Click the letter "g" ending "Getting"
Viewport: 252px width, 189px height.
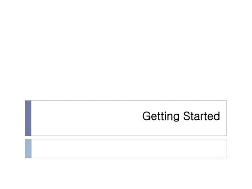(x=176, y=117)
